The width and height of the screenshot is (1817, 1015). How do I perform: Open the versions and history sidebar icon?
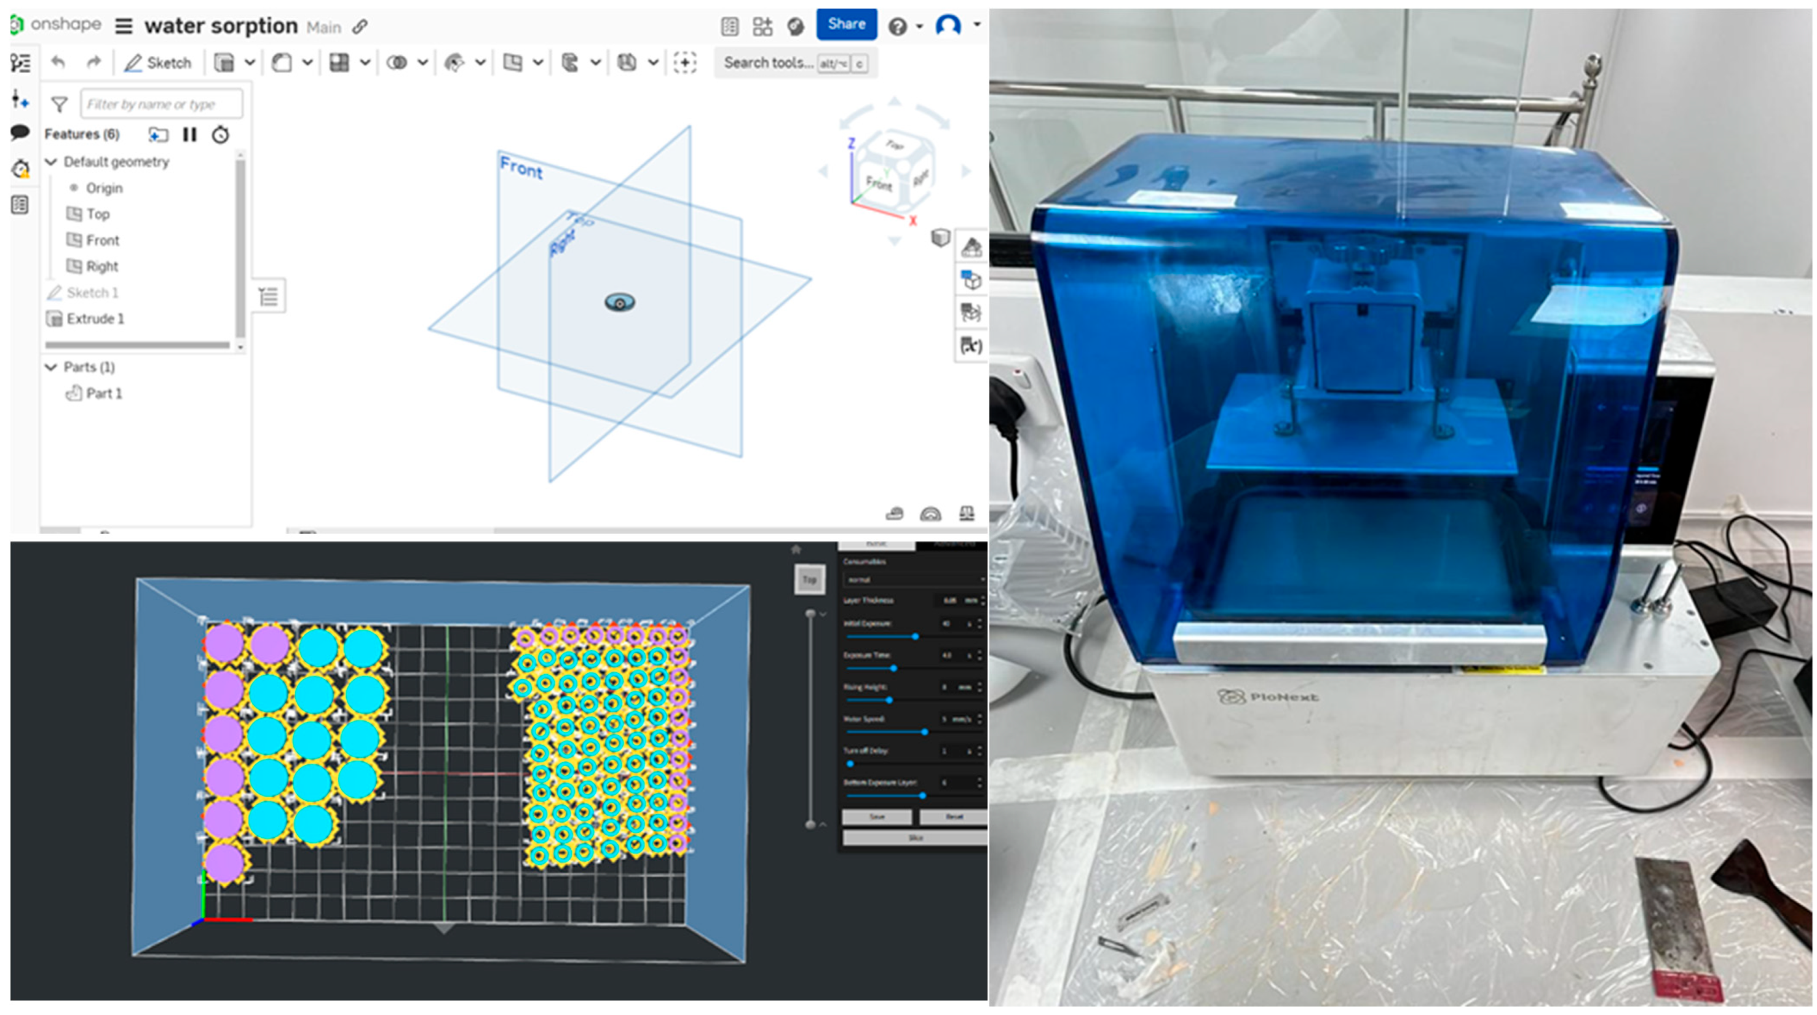20,169
